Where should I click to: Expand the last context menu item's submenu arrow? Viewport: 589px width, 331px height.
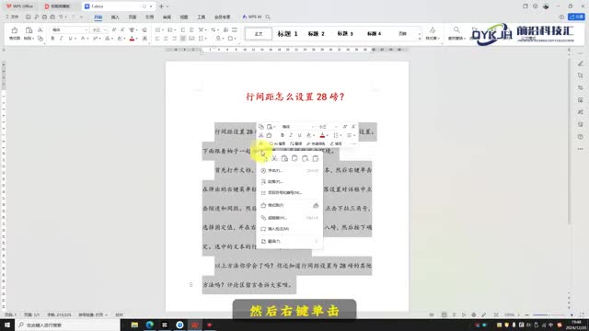point(316,241)
